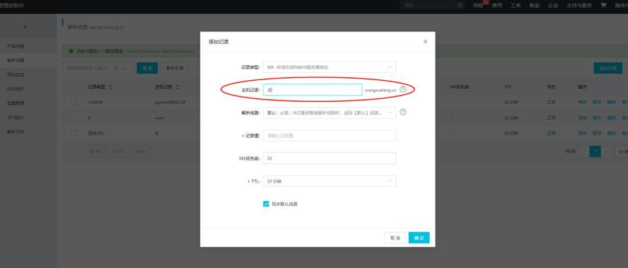Click the magnifier search icon in top bar
The image size is (628, 268).
point(460,5)
